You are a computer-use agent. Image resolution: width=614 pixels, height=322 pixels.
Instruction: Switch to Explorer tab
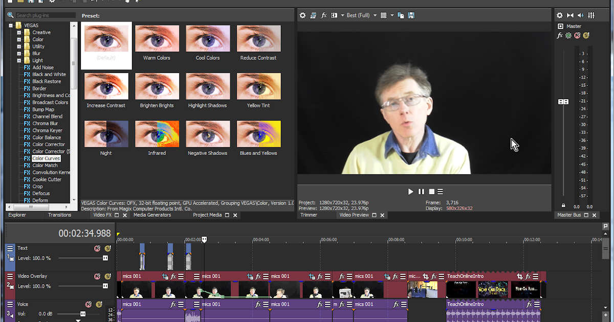tap(17, 215)
